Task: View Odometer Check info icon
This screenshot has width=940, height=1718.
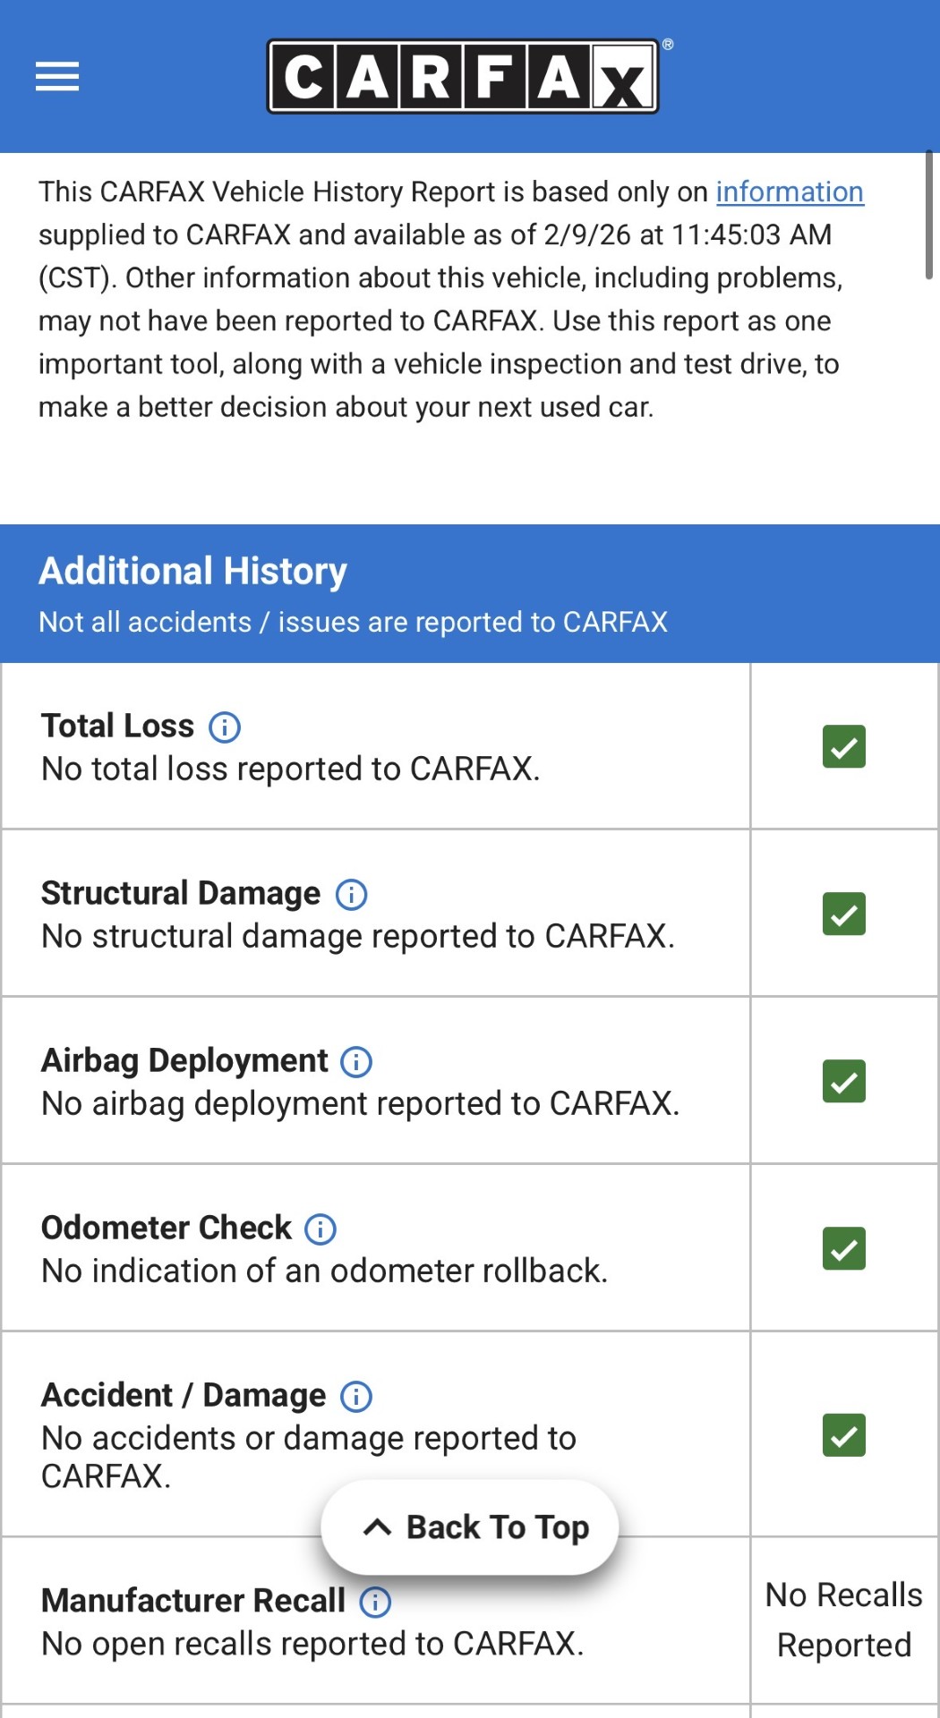Action: [x=320, y=1229]
